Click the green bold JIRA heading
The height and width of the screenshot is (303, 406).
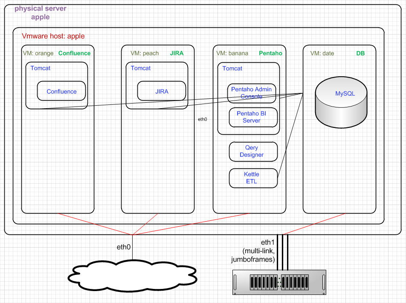click(x=177, y=53)
